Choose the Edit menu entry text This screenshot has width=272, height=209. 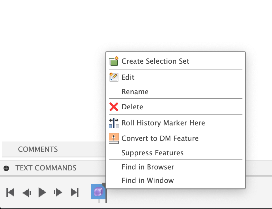pos(128,77)
